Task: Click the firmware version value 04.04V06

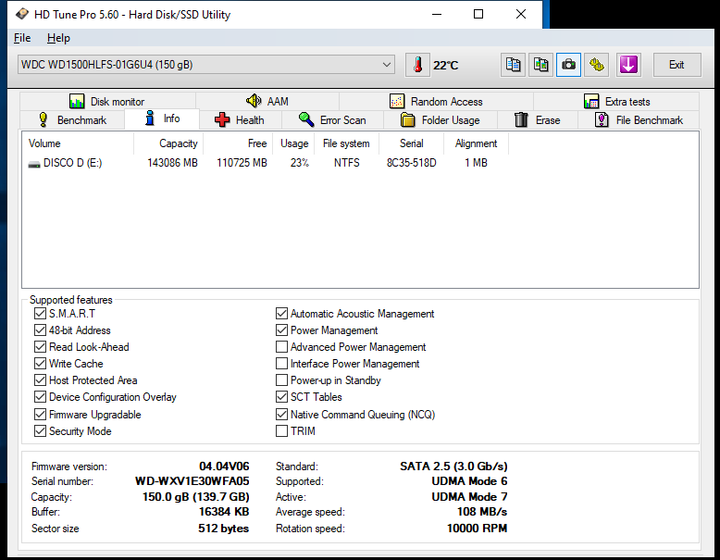Action: (x=224, y=467)
